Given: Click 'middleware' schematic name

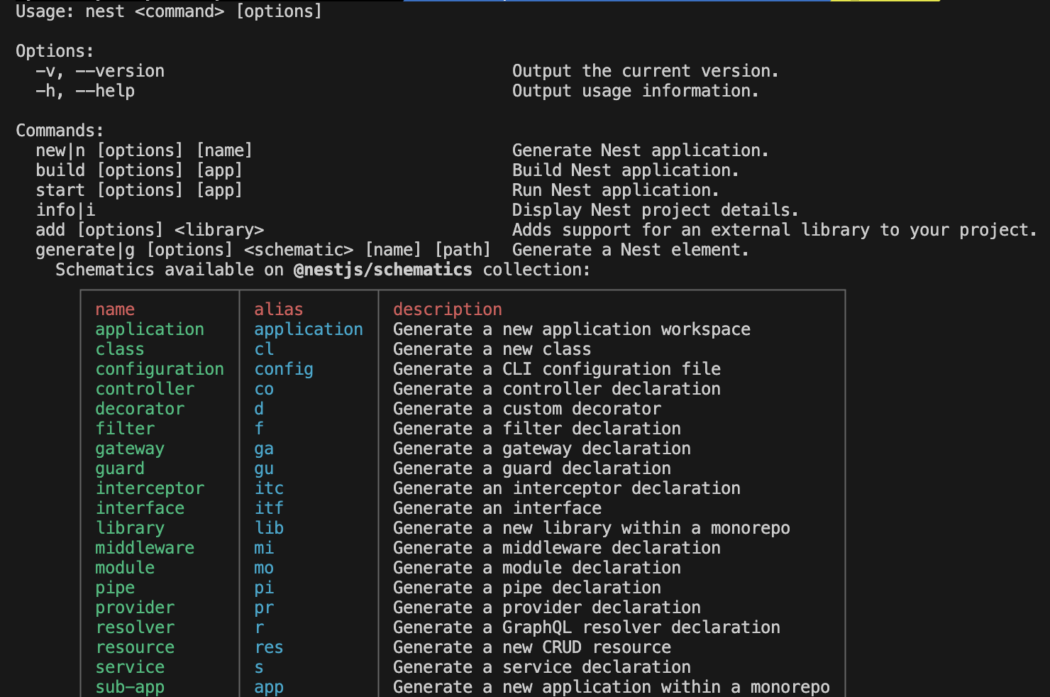Looking at the screenshot, I should [x=145, y=548].
